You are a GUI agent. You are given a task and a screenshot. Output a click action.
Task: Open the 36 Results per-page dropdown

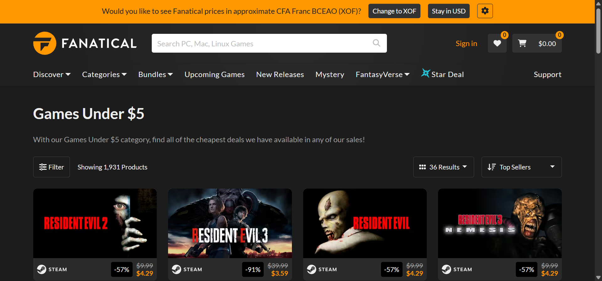coord(443,167)
